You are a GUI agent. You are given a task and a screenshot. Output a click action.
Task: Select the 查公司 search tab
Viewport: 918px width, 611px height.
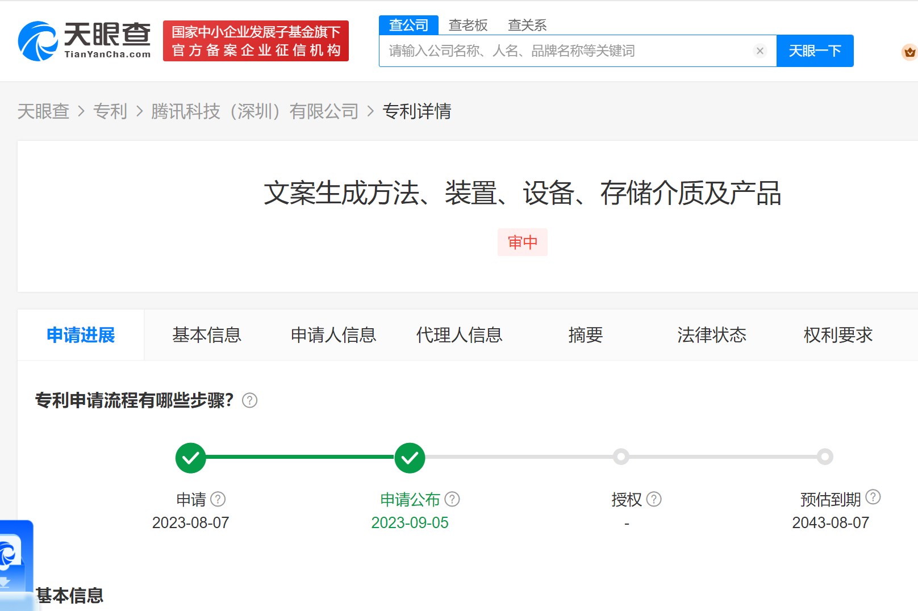pyautogui.click(x=408, y=25)
